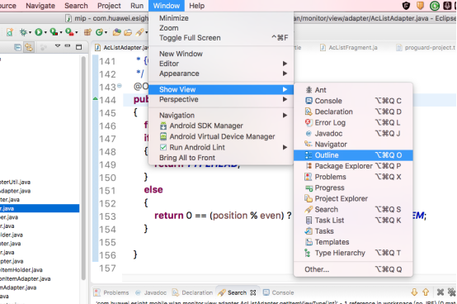This screenshot has width=457, height=304.
Task: Switch to the bottom Javadoc tab
Action: click(x=151, y=292)
